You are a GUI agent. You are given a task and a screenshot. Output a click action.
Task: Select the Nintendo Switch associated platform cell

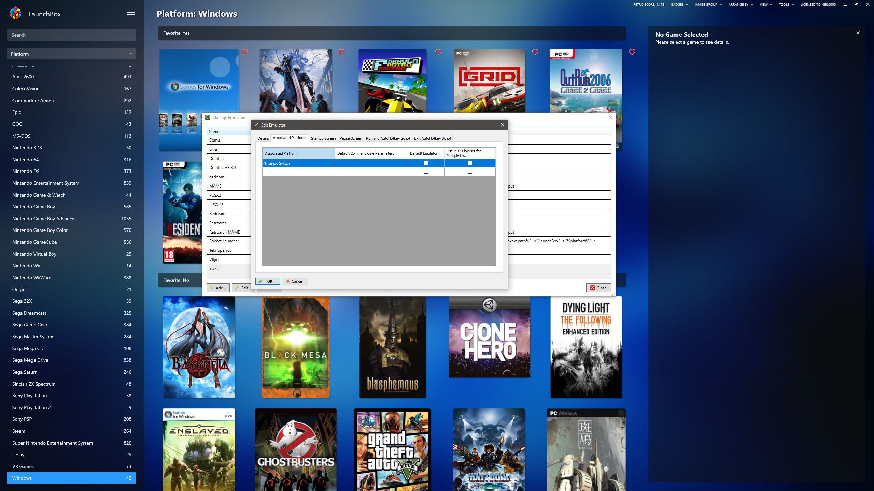[298, 163]
